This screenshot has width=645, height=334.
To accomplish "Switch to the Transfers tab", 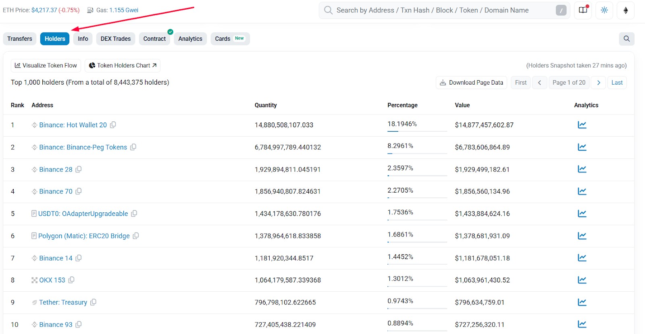I will (x=20, y=39).
